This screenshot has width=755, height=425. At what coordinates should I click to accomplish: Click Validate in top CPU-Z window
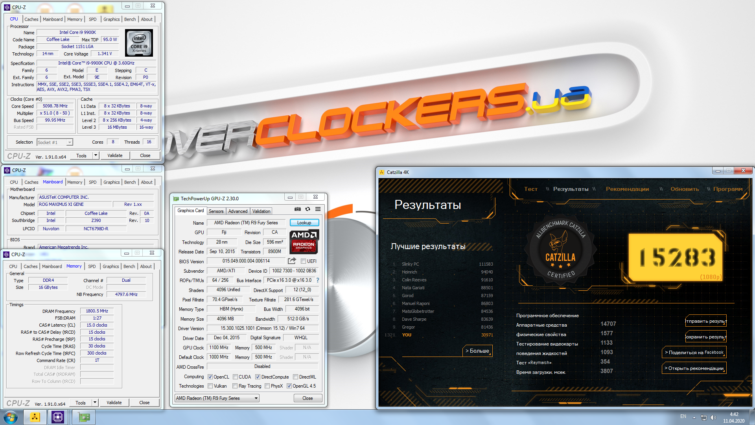pyautogui.click(x=115, y=155)
